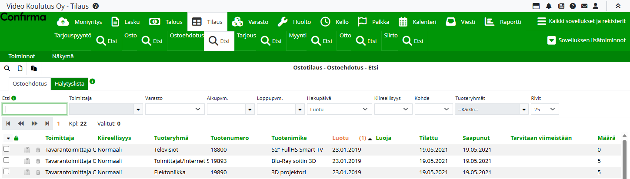
Task: Click the new document icon in toolbar
Action: click(x=20, y=68)
